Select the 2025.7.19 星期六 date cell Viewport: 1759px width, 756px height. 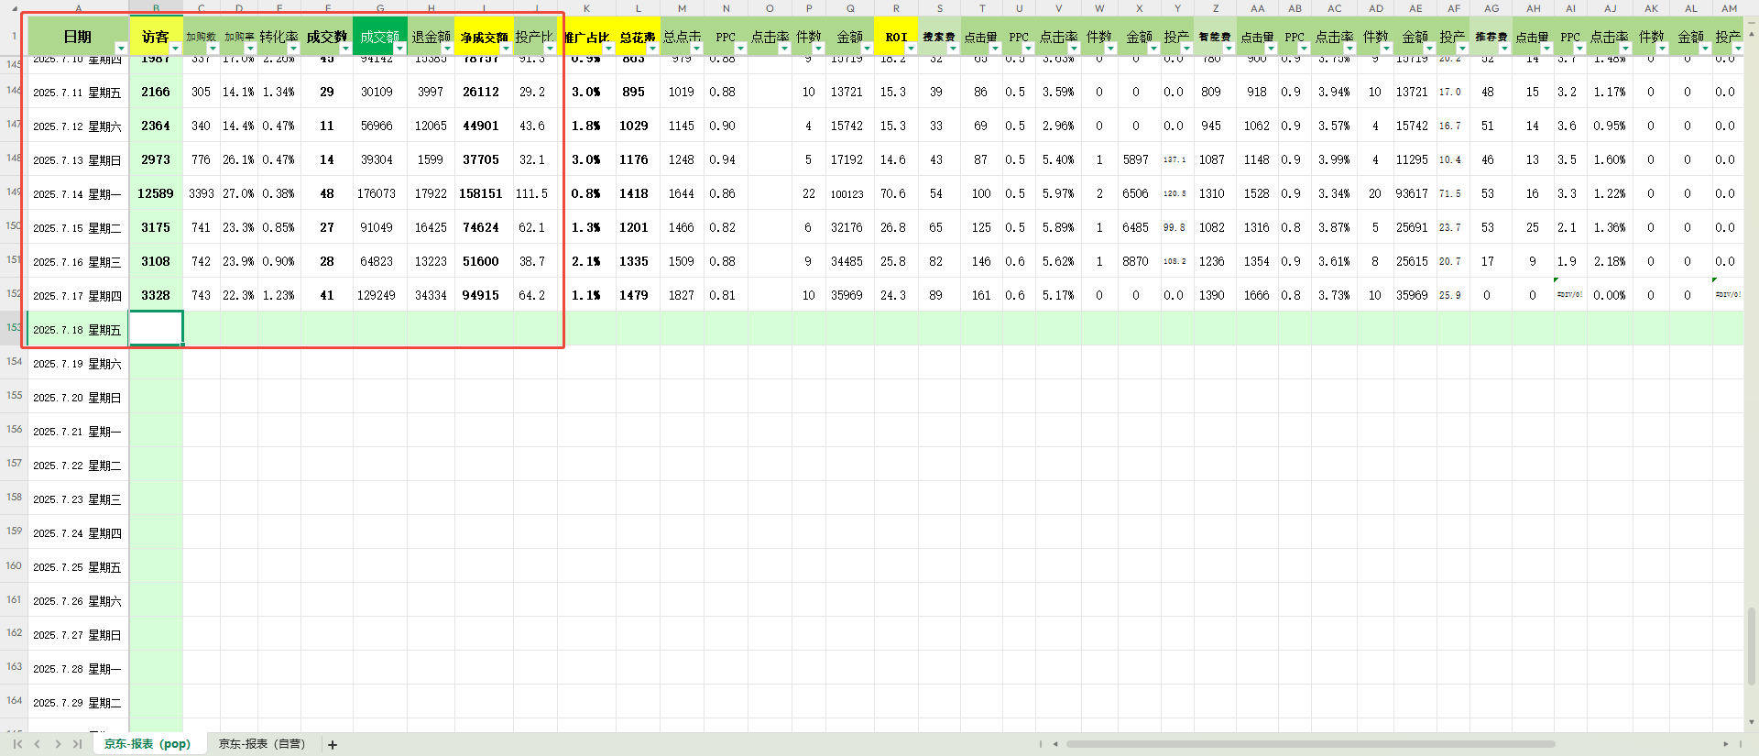tap(78, 364)
